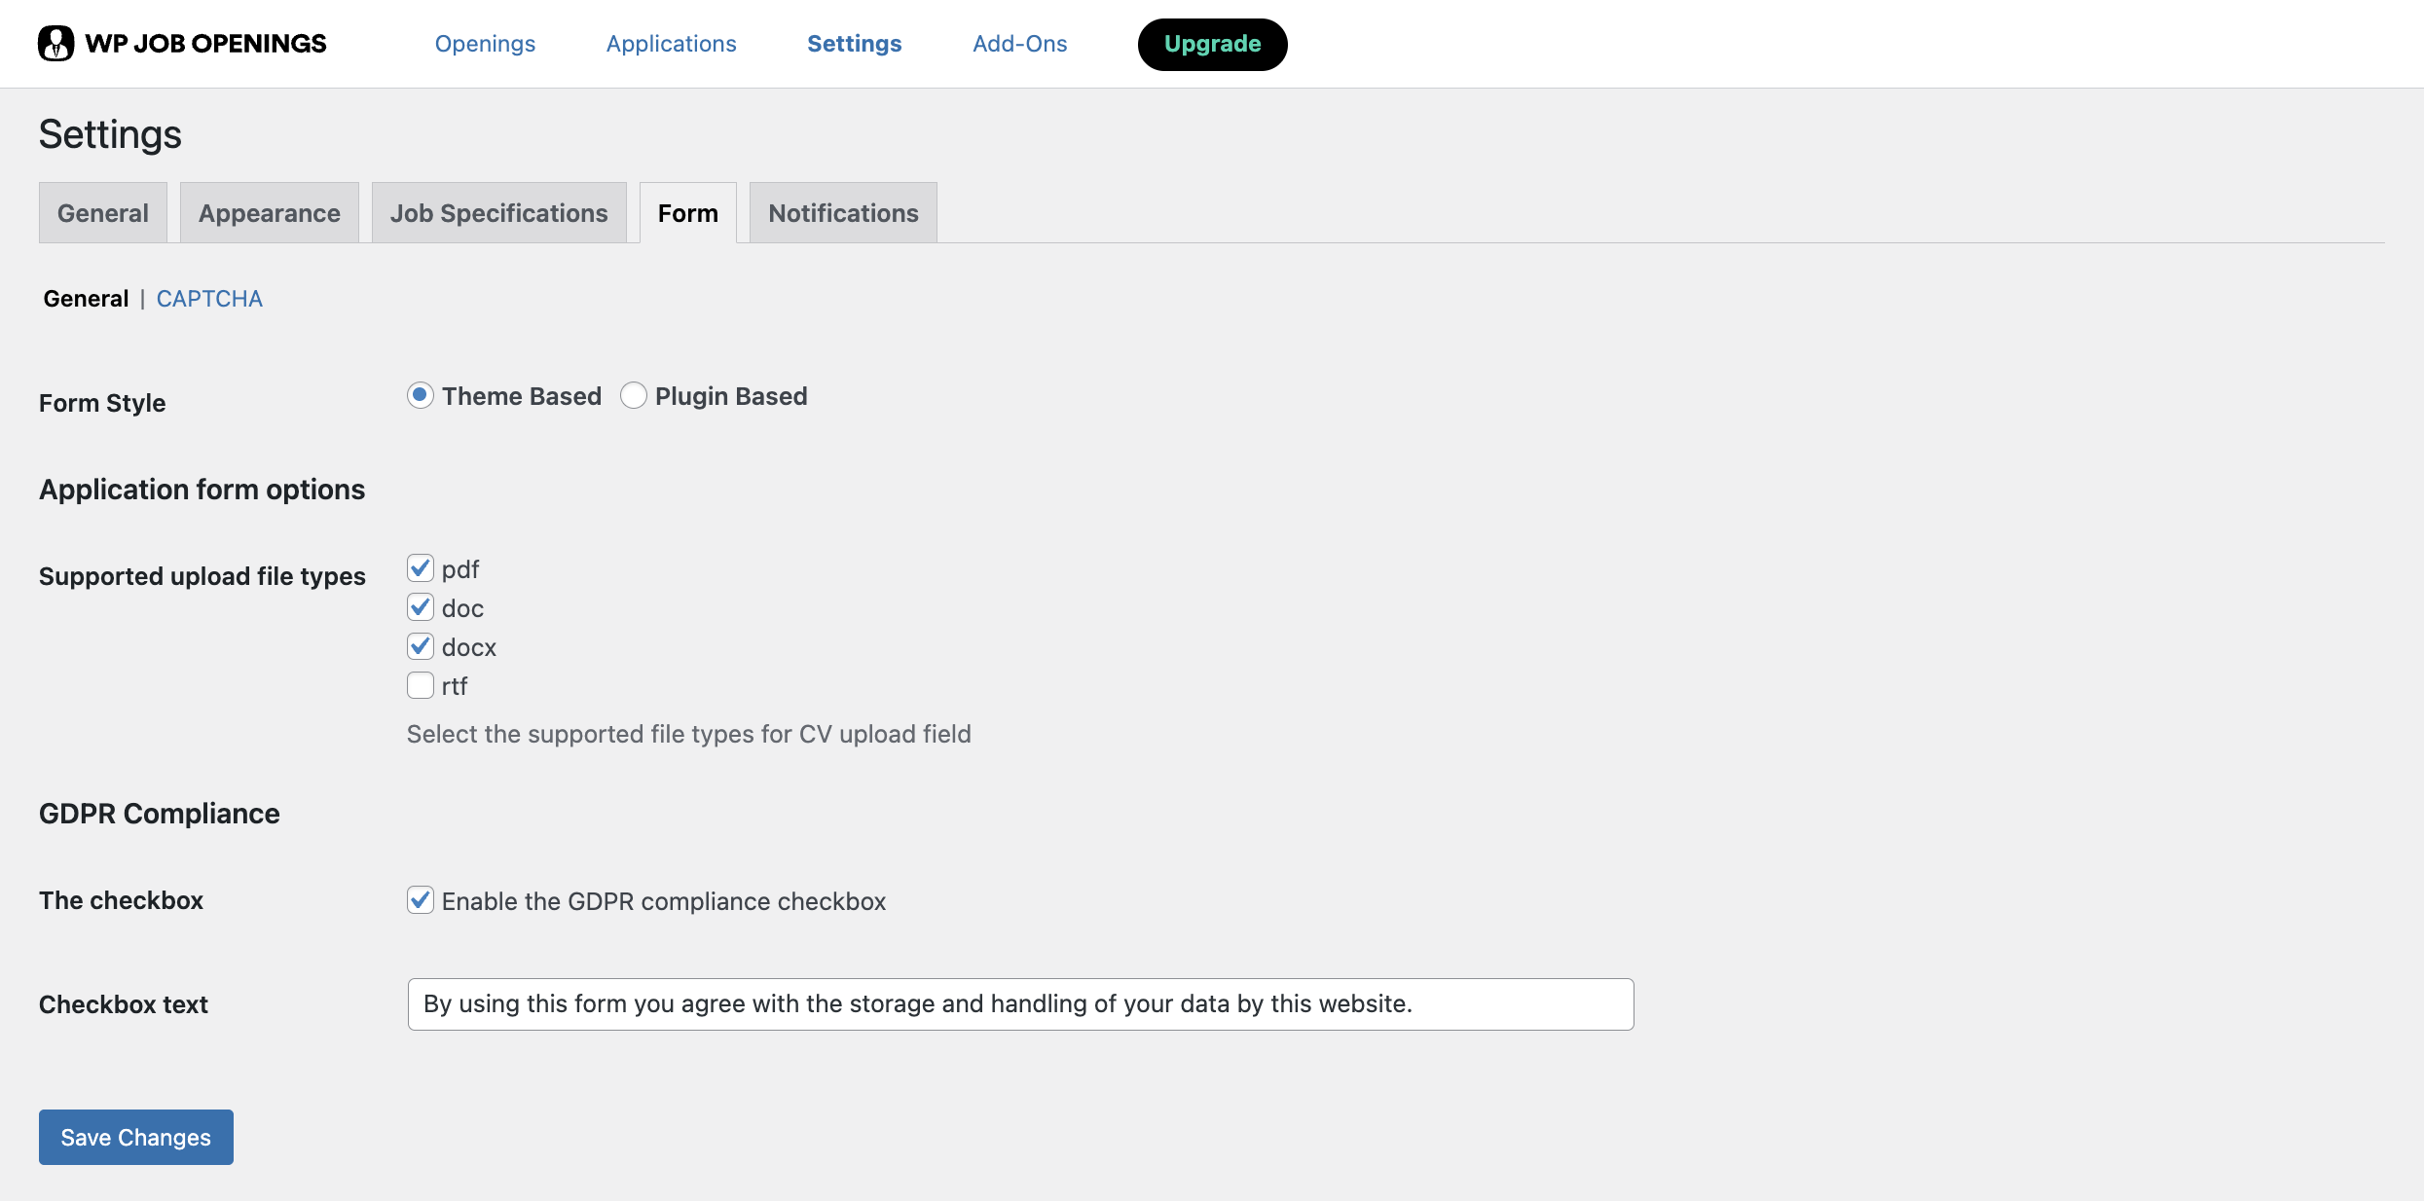Uncheck the pdf file type
This screenshot has height=1201, width=2424.
[x=420, y=568]
